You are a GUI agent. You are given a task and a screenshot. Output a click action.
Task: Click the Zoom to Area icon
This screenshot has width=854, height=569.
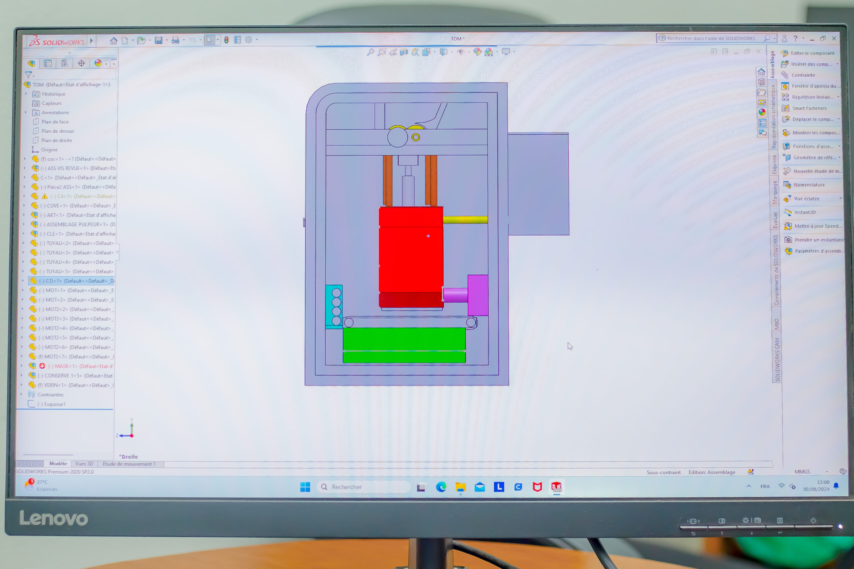pos(381,52)
